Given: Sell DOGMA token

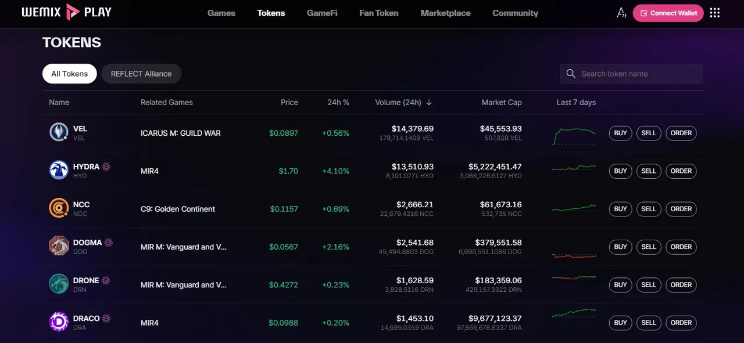Looking at the screenshot, I should (649, 247).
